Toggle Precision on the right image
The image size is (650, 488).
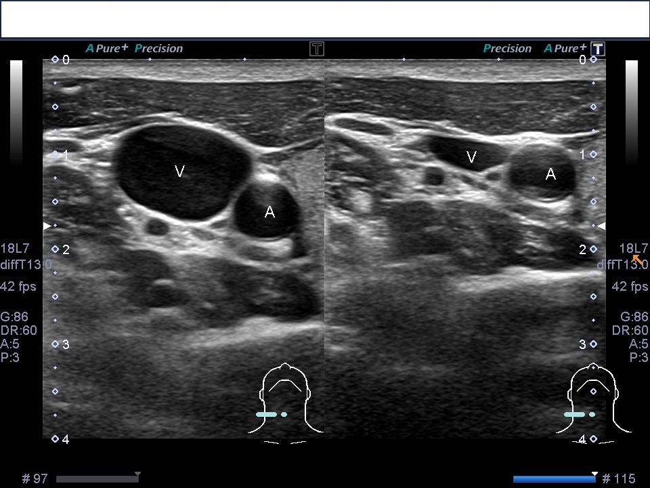(507, 48)
